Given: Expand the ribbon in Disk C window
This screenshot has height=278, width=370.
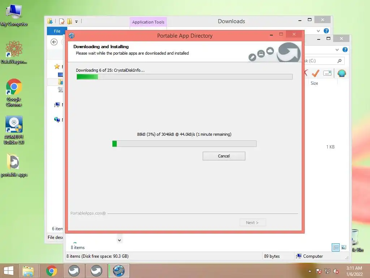Looking at the screenshot, I should coord(337,50).
